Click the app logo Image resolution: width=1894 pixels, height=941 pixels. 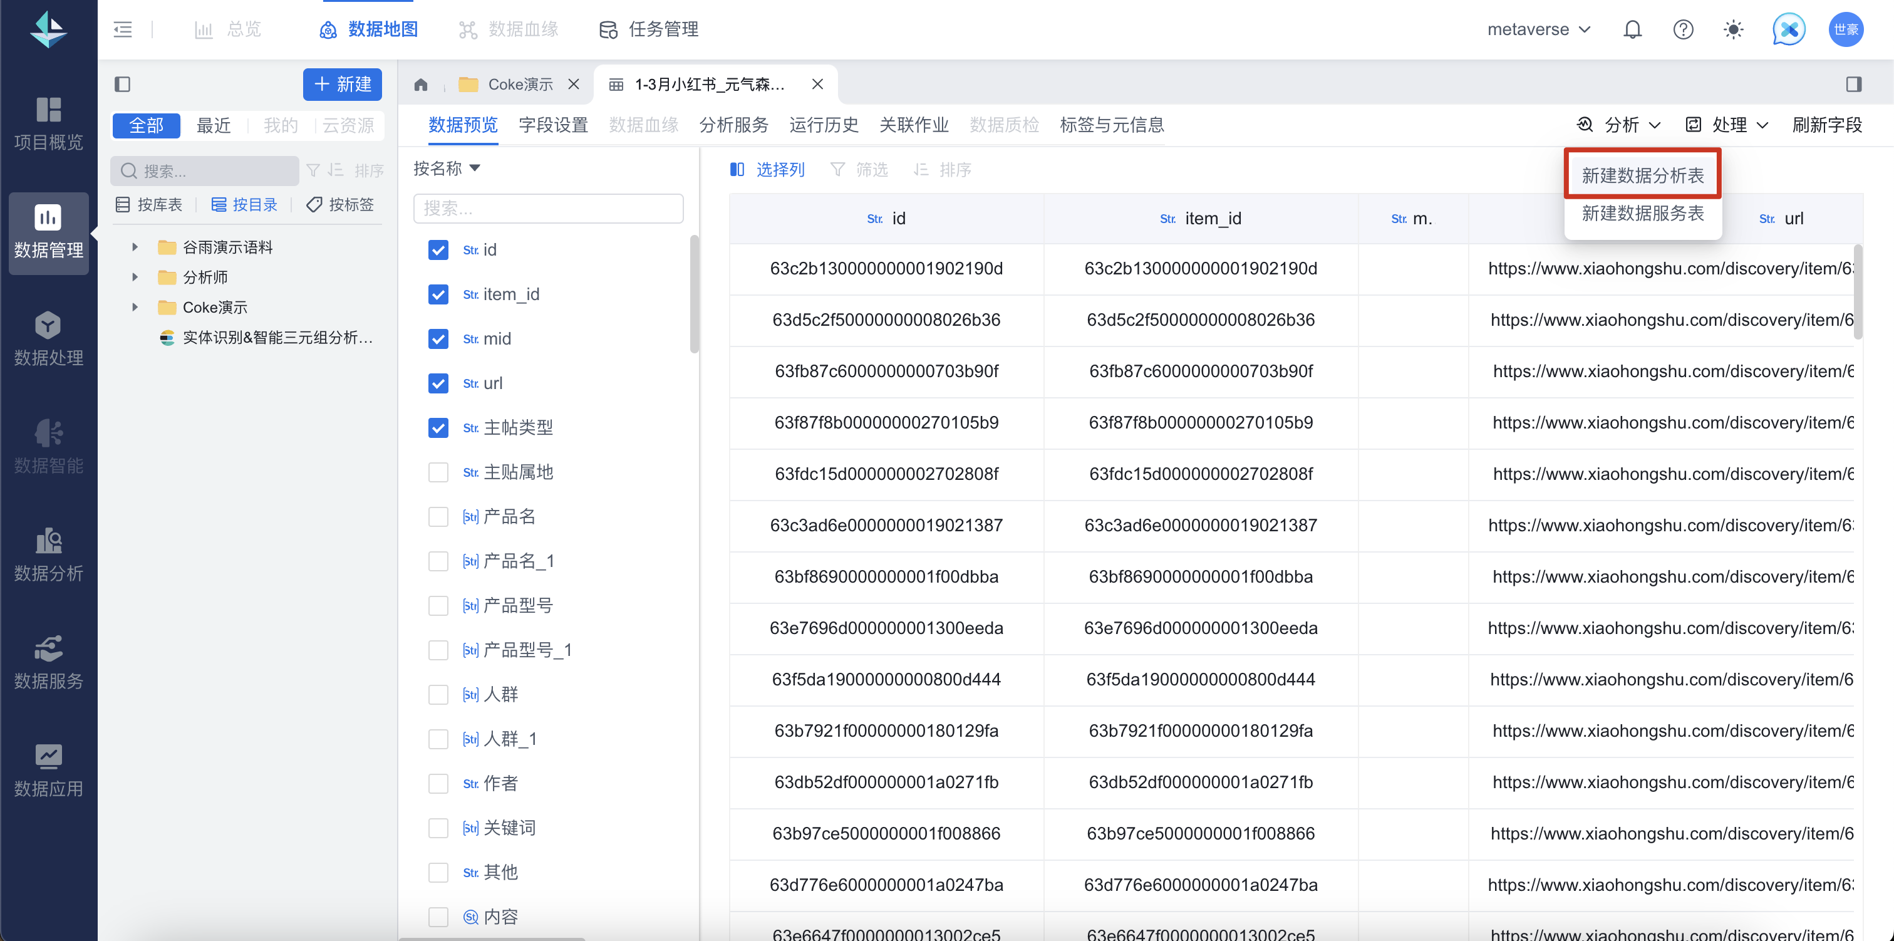(x=48, y=29)
